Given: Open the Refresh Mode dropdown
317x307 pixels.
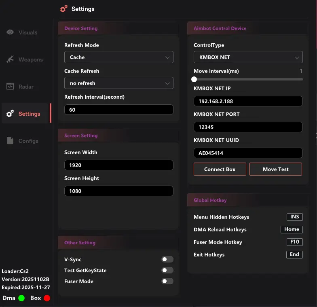Looking at the screenshot, I should [x=118, y=57].
